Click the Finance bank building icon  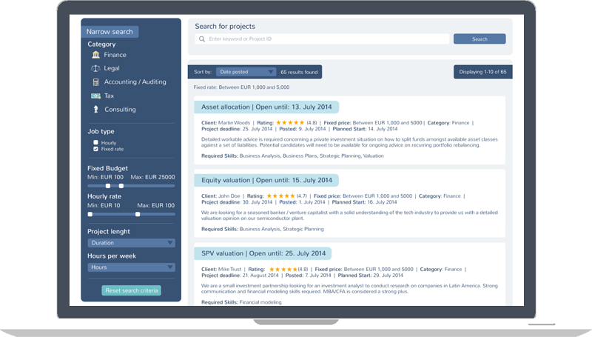point(95,55)
